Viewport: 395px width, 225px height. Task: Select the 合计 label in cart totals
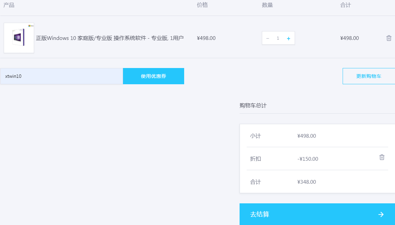(x=255, y=182)
